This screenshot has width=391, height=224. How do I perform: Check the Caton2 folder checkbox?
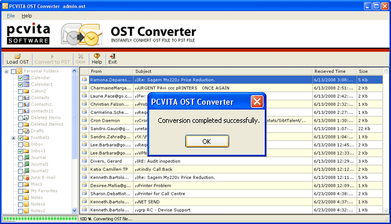coord(20,92)
